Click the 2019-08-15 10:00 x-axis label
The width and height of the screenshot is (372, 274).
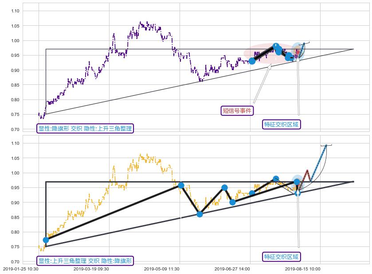click(x=302, y=269)
